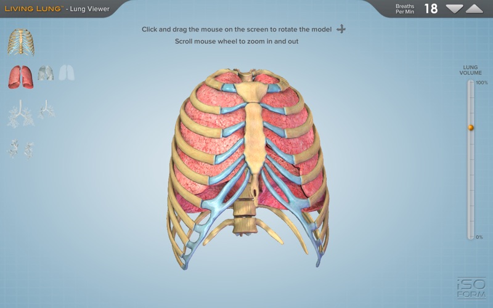Open the ISO FORM logo link

(471, 288)
